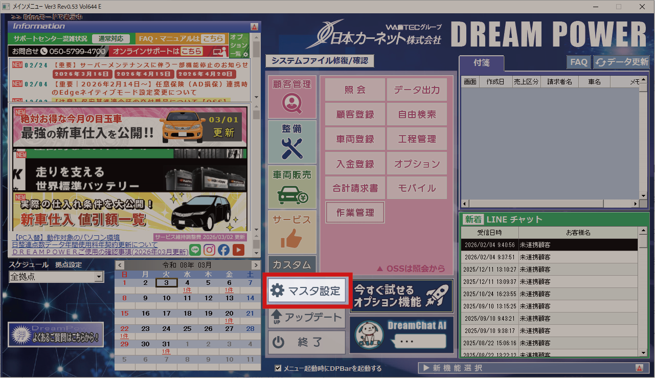
Task: Collapse the Information panel using red triangle
Action: pyautogui.click(x=254, y=27)
